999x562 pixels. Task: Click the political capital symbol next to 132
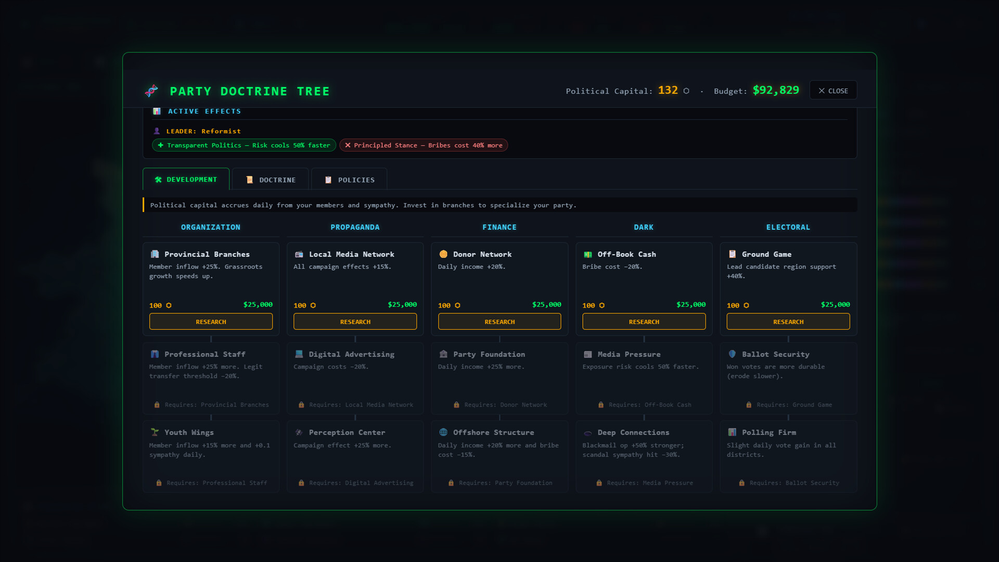pyautogui.click(x=686, y=91)
